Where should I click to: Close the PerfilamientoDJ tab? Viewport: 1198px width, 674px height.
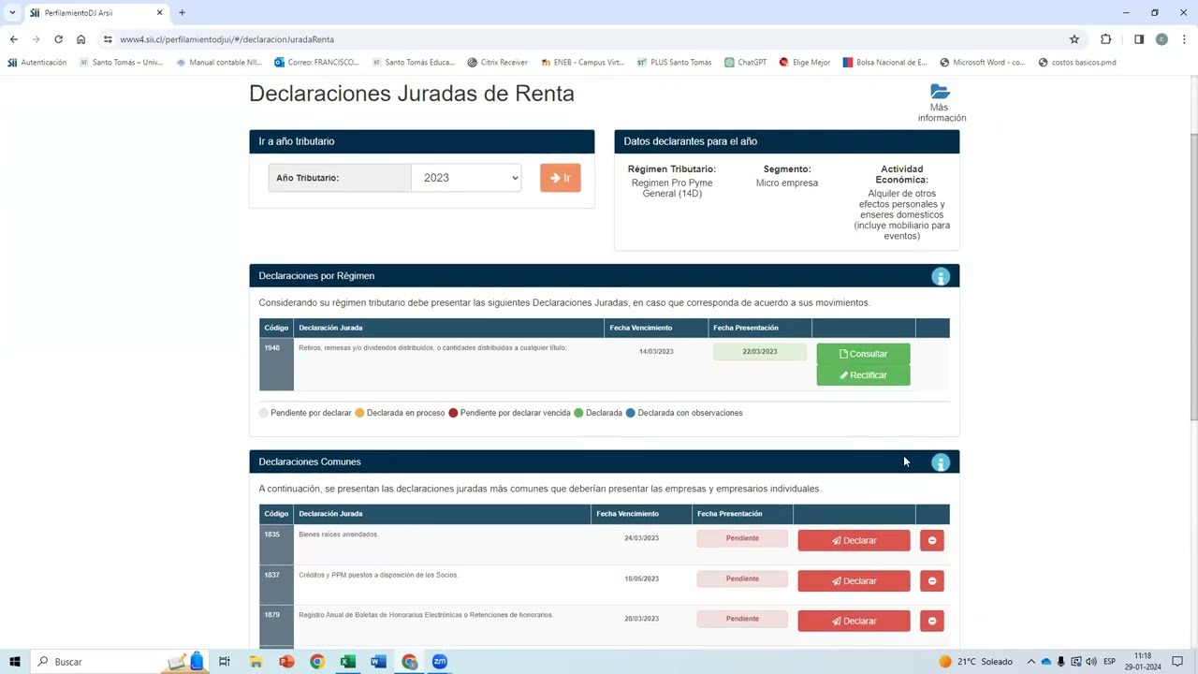pyautogui.click(x=159, y=13)
